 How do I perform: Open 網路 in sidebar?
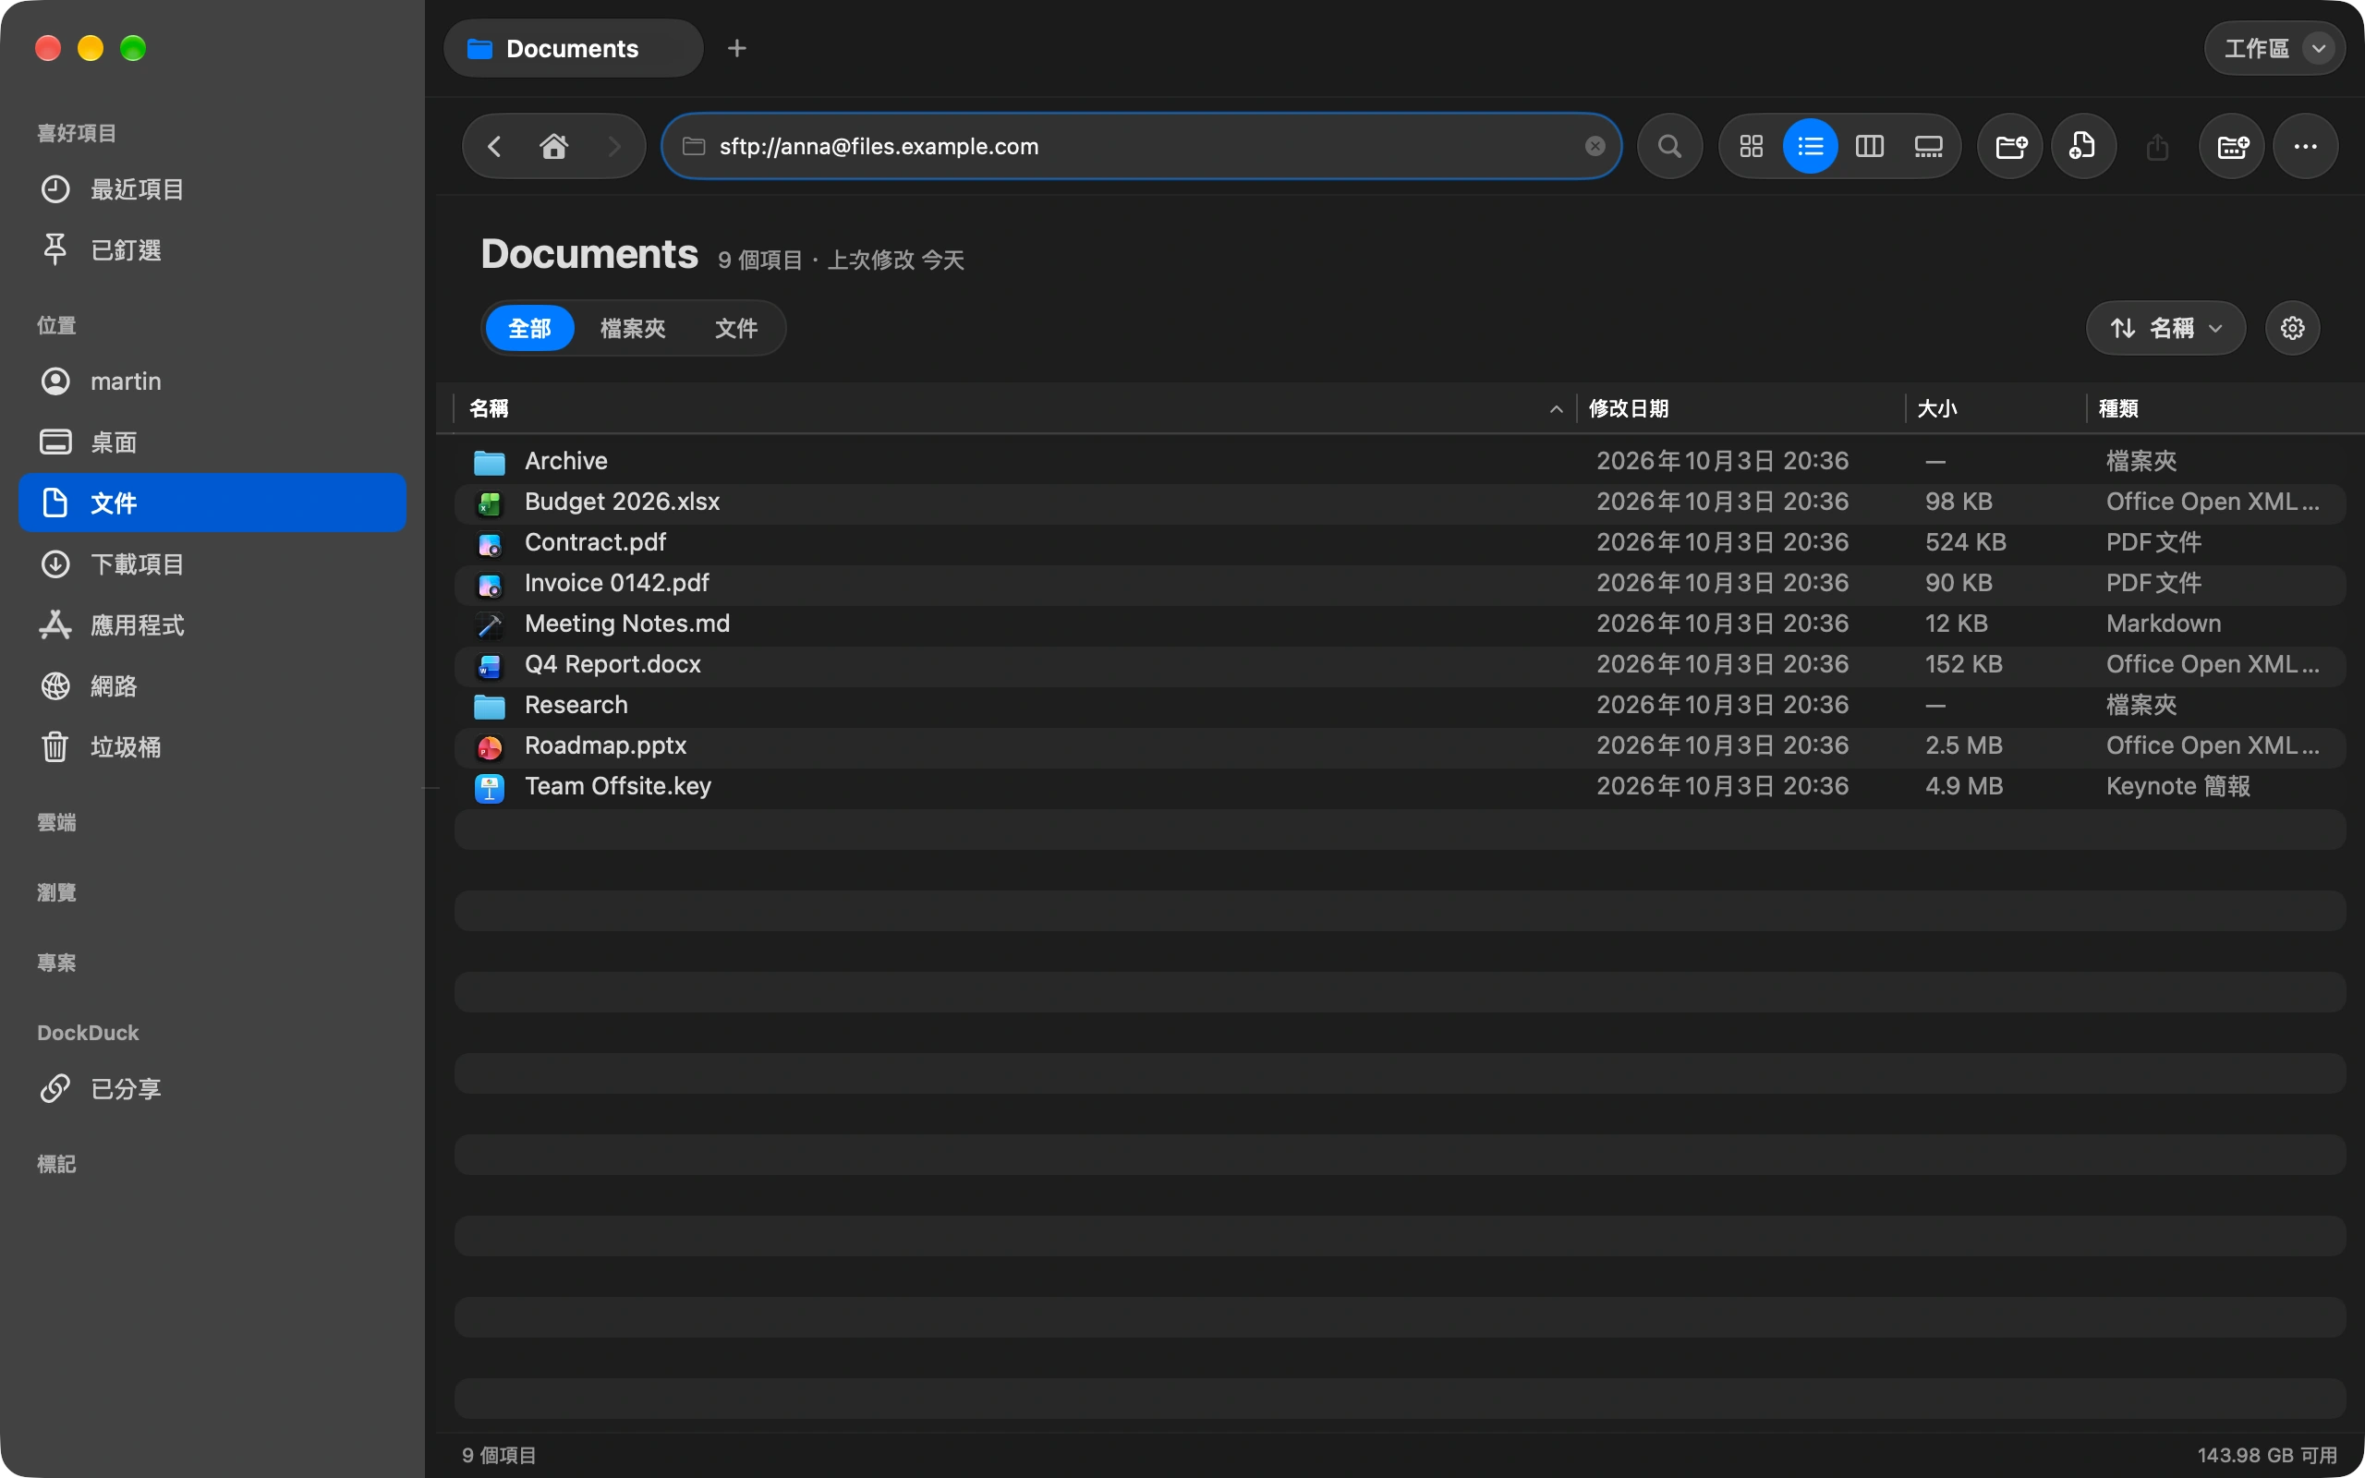click(x=212, y=686)
